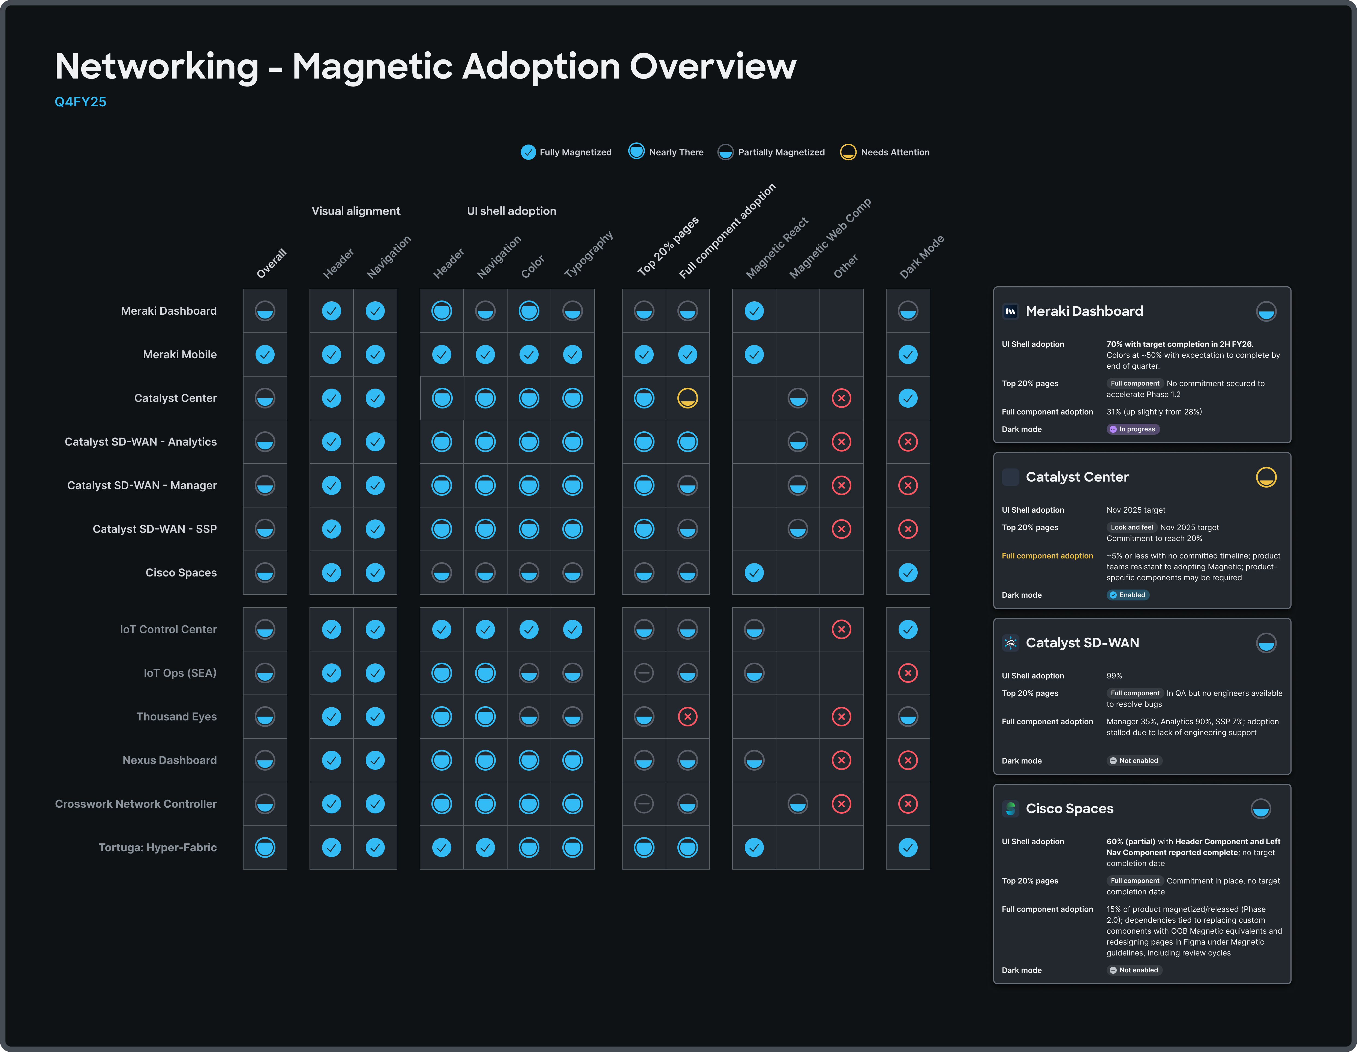1357x1052 pixels.
Task: Click Meraki Dashboard card status icon
Action: tap(1266, 311)
